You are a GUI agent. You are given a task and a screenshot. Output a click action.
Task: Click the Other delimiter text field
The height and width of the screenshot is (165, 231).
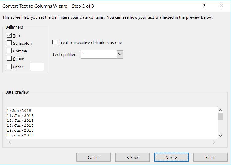pyautogui.click(x=37, y=67)
